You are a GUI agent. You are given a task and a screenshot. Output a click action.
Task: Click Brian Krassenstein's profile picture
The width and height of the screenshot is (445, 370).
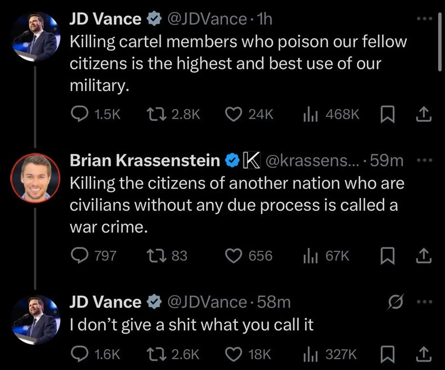pos(35,178)
